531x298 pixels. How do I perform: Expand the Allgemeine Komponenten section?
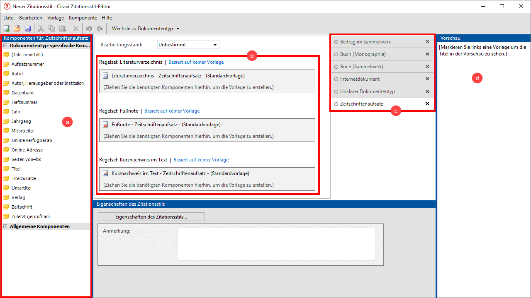pyautogui.click(x=5, y=226)
